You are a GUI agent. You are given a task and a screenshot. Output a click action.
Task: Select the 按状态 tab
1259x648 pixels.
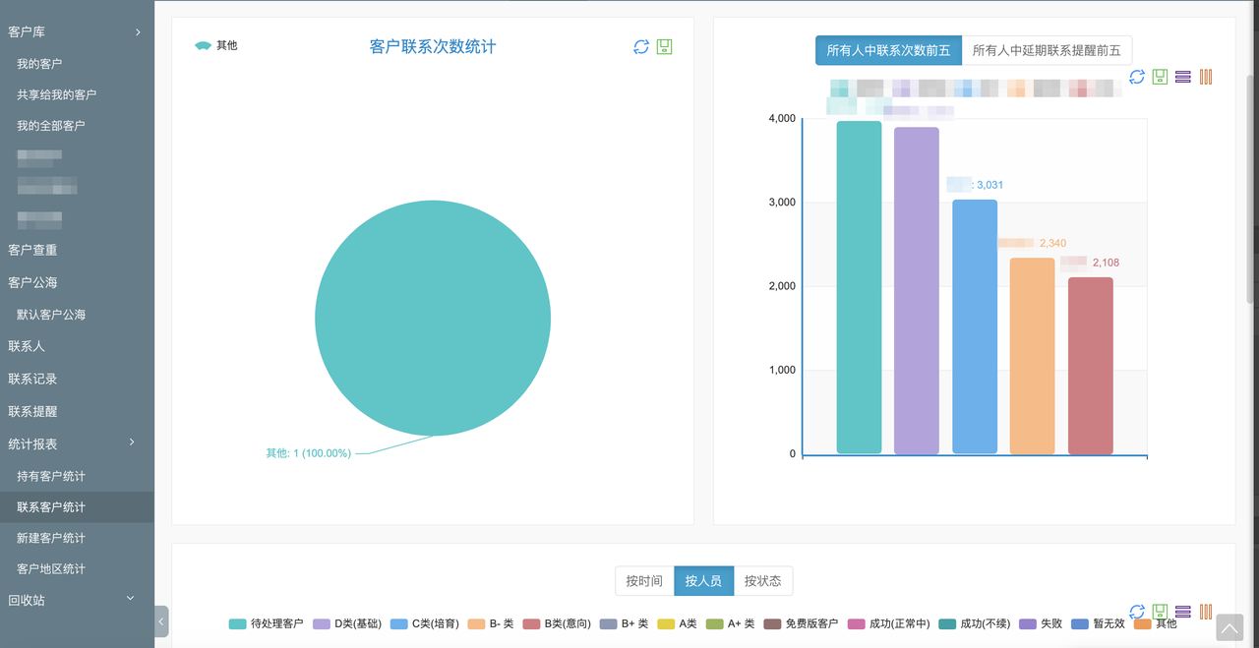coord(763,580)
